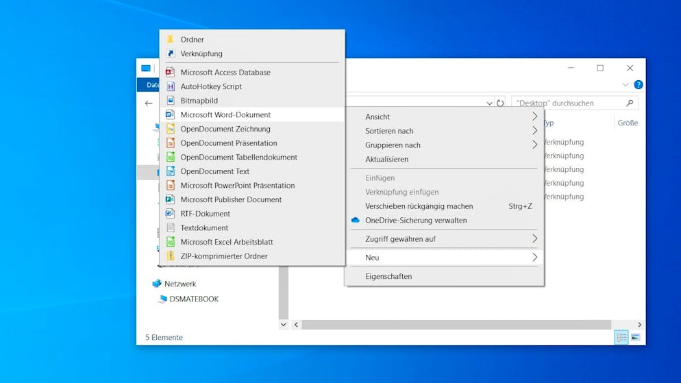
Task: Click the Desktop durchsuchen search field
Action: tap(575, 103)
